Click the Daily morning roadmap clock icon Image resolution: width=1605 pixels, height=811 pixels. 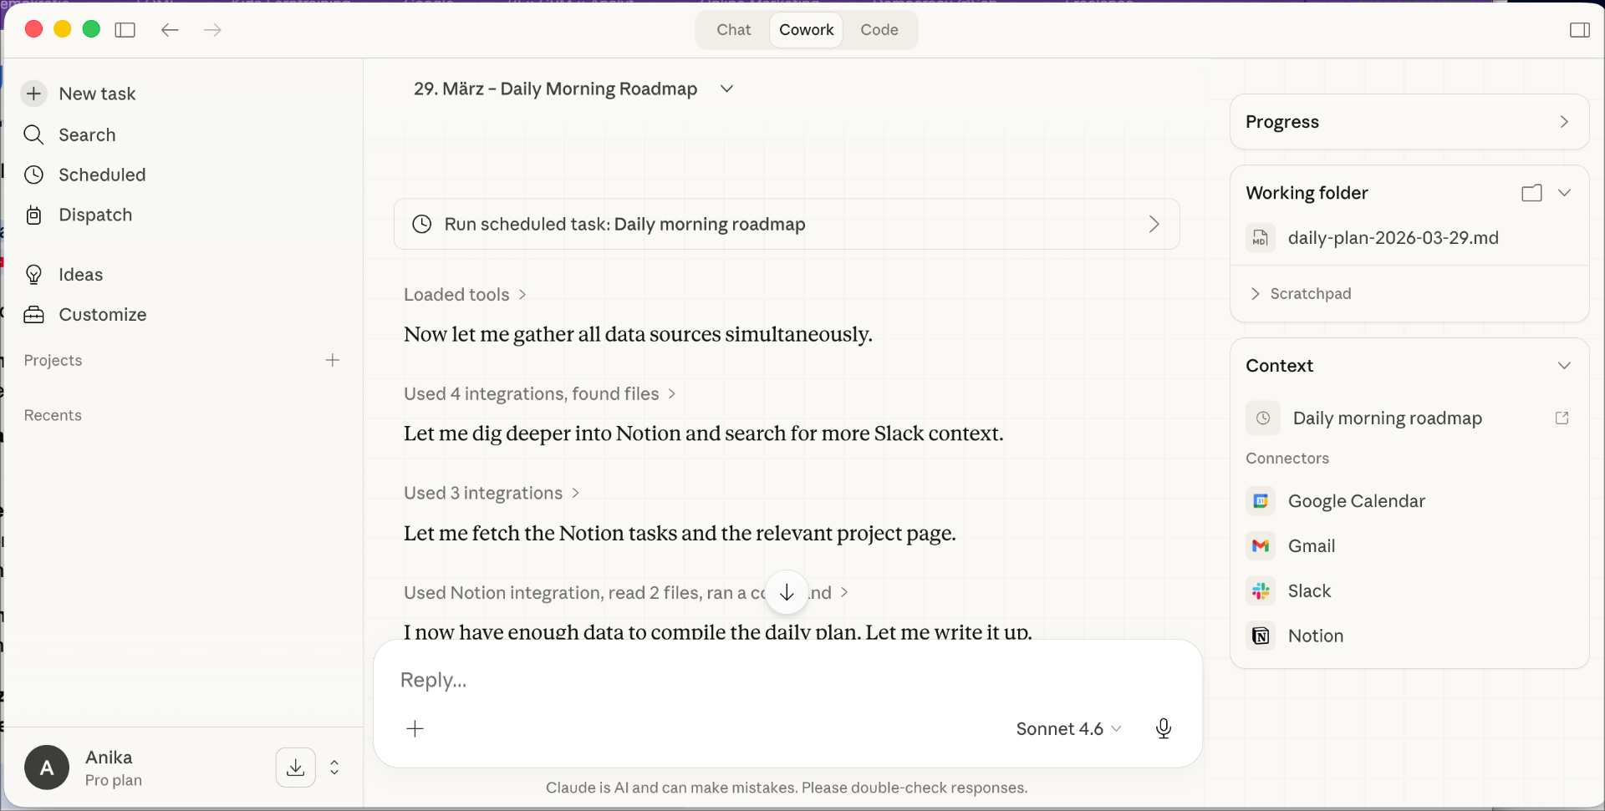(x=1262, y=418)
